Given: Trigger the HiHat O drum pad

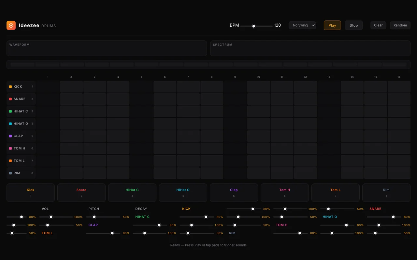Looking at the screenshot, I should point(183,193).
